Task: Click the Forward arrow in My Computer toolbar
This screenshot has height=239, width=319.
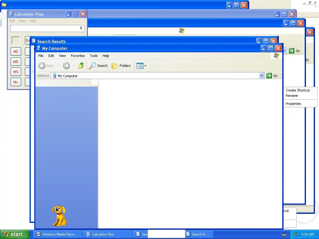Action: click(66, 66)
